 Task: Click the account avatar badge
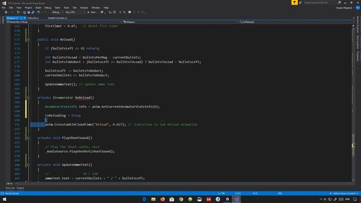tap(358, 8)
